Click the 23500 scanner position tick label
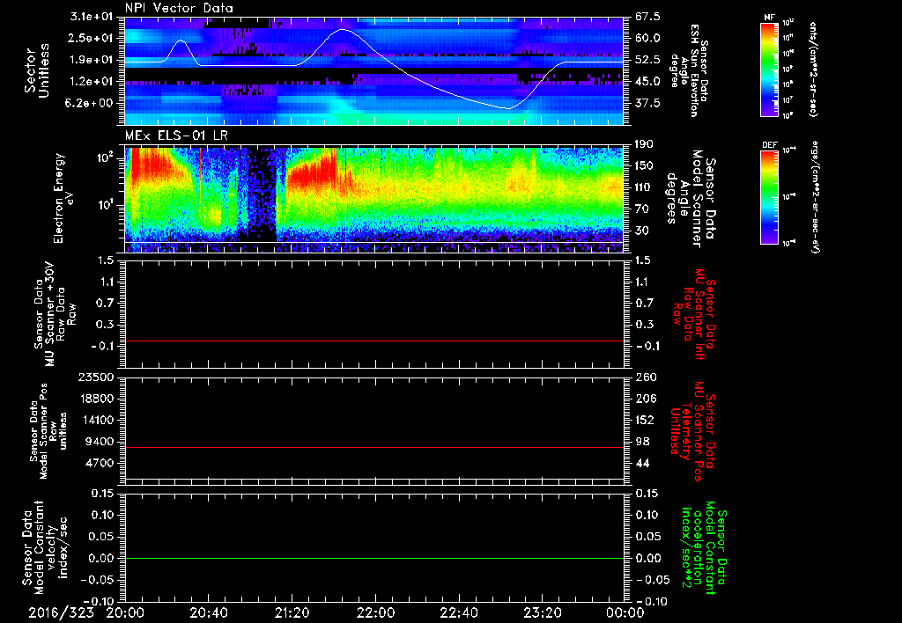Image resolution: width=902 pixels, height=623 pixels. (x=98, y=377)
